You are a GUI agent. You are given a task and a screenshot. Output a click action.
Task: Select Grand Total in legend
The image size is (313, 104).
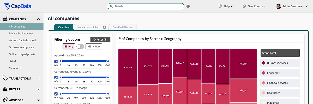coord(280,53)
